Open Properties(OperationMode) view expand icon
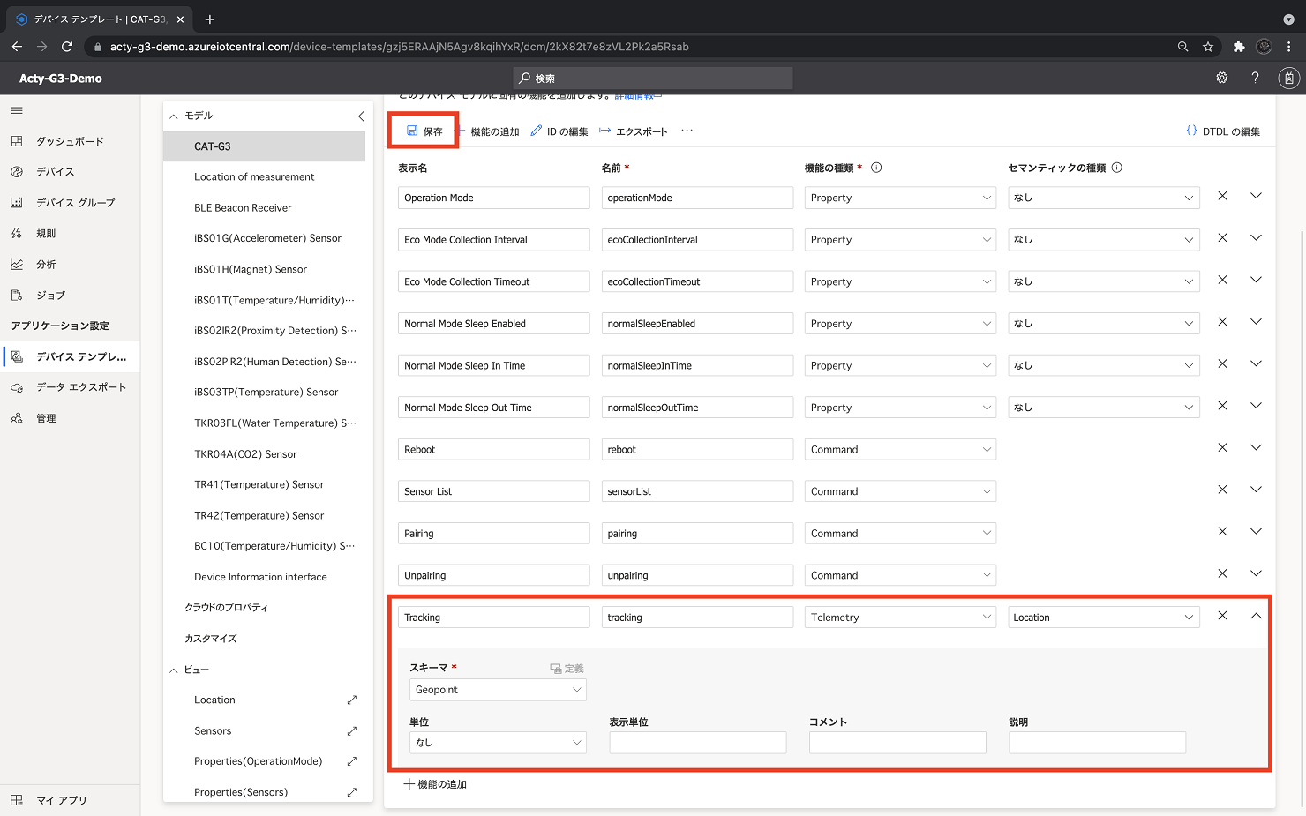The width and height of the screenshot is (1306, 816). point(352,761)
